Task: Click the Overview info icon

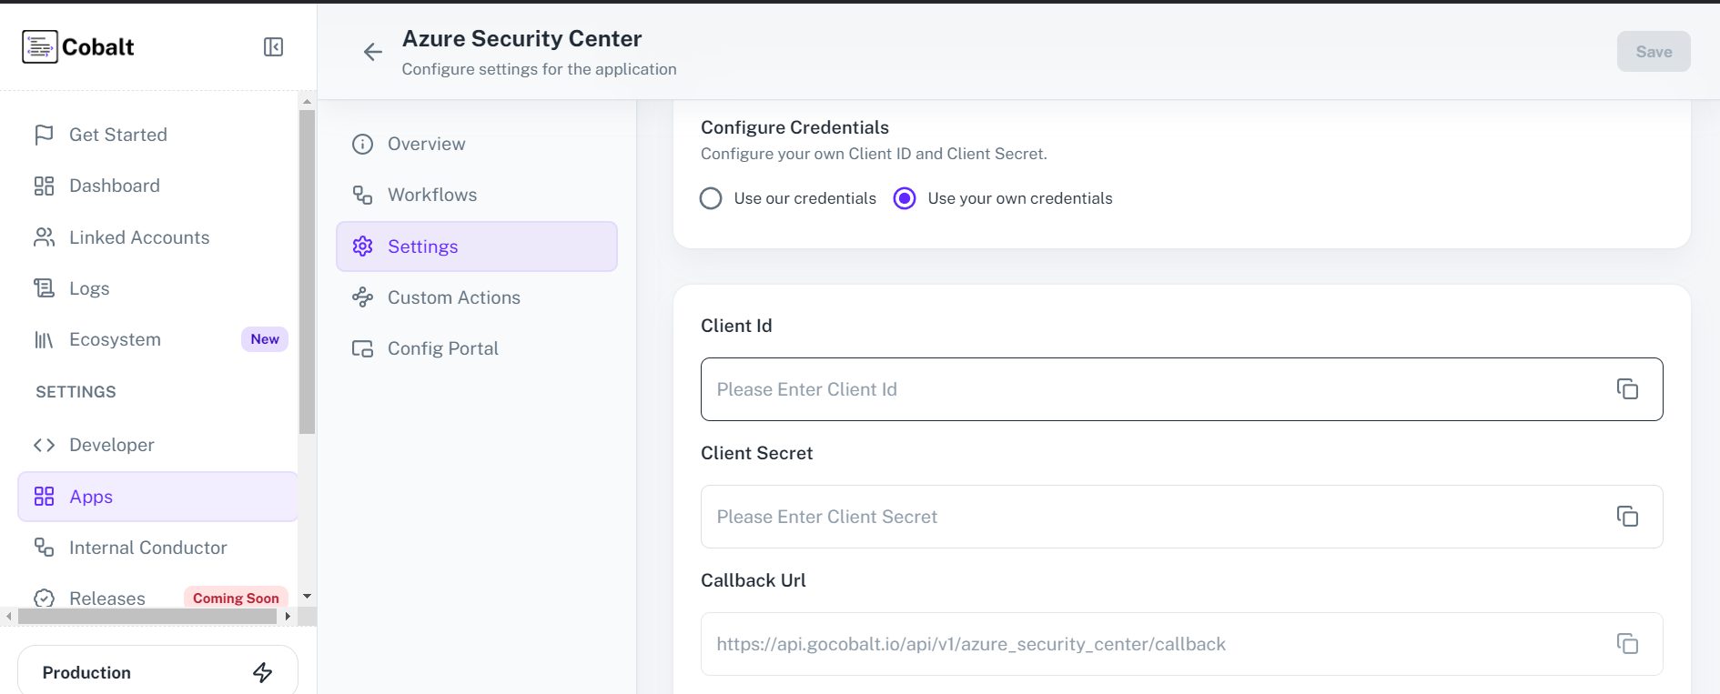Action: point(362,144)
